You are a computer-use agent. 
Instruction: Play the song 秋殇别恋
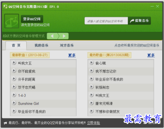click(x=91, y=87)
